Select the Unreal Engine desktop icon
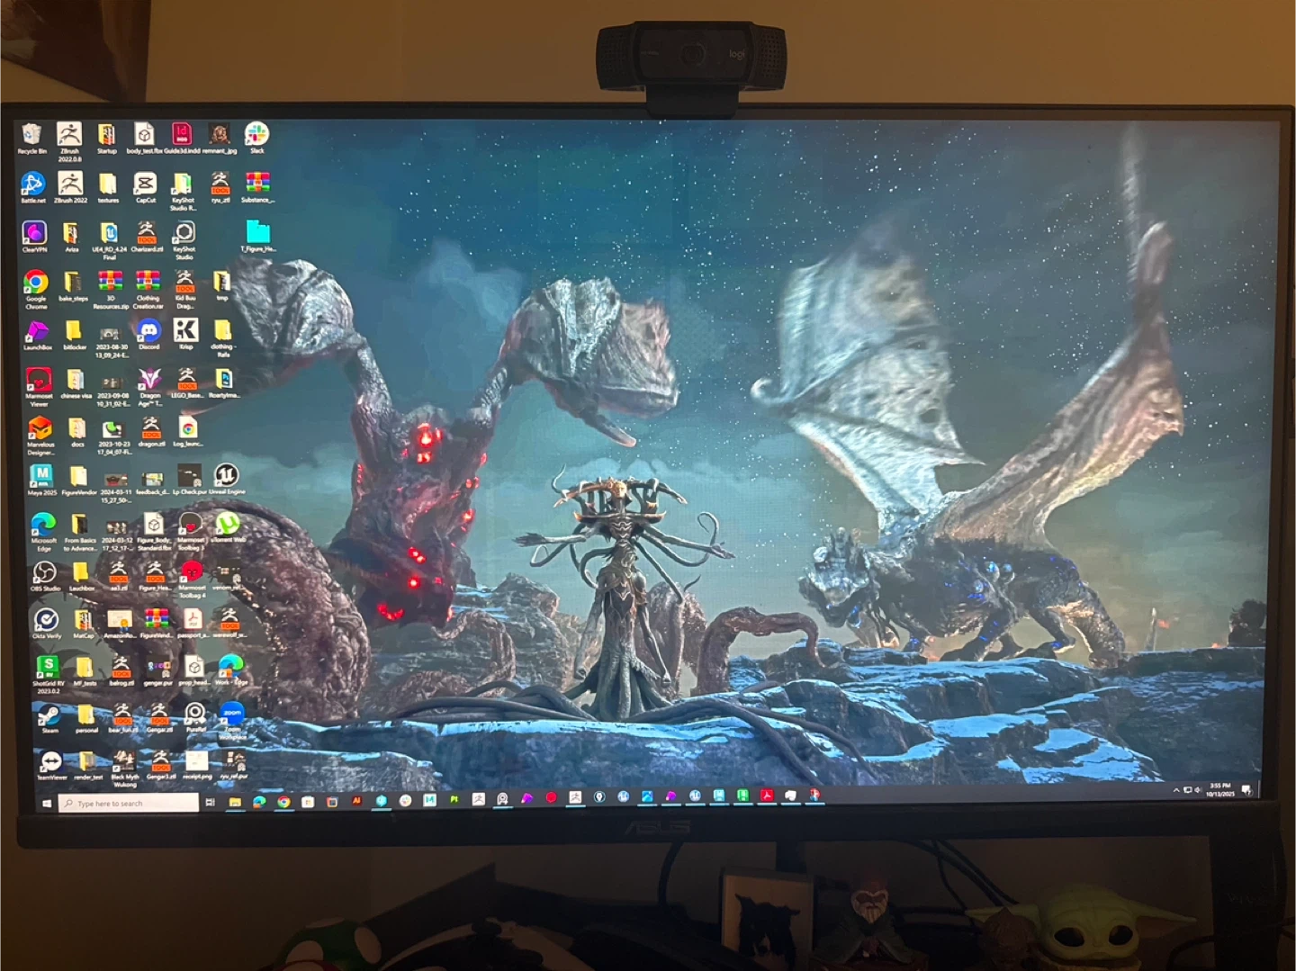Viewport: 1296px width, 971px height. [225, 475]
